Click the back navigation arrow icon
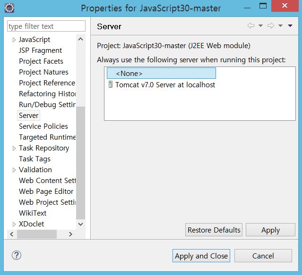Screen dimensions: 302x275 251,25
